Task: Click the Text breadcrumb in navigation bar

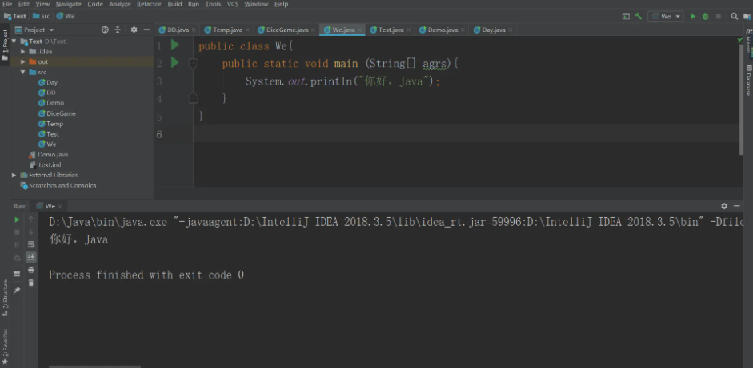Action: pyautogui.click(x=15, y=16)
